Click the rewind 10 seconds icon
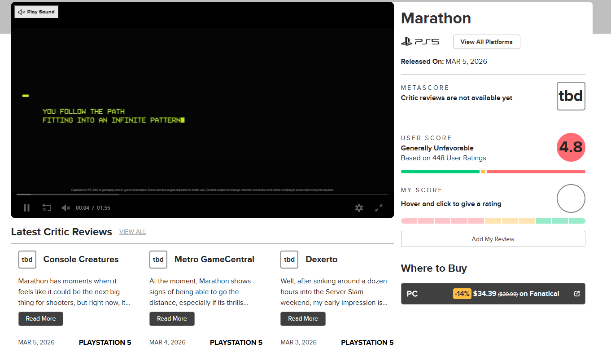 (x=46, y=208)
